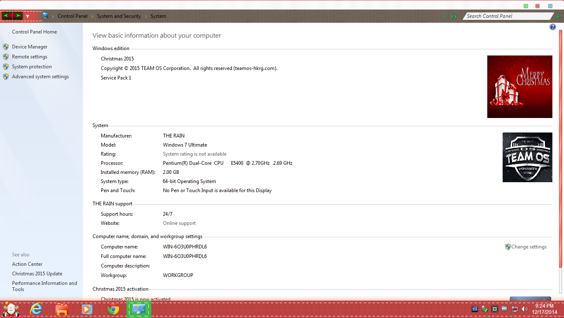The image size is (564, 318).
Task: Click shield icon beside Advanced system settings
Action: 6,77
